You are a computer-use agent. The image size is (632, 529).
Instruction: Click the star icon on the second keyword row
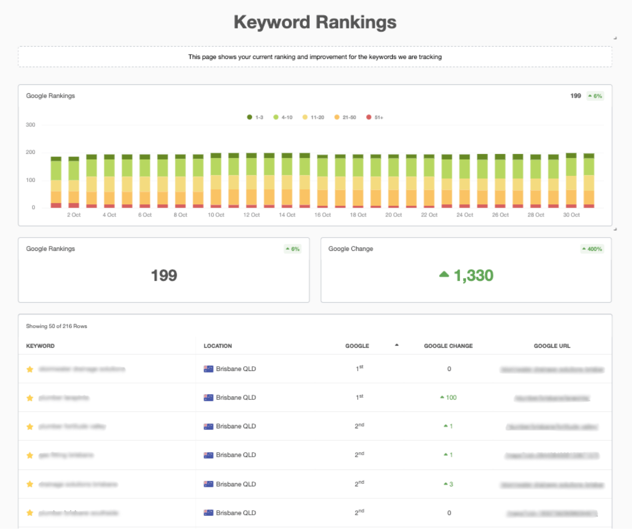(x=30, y=397)
